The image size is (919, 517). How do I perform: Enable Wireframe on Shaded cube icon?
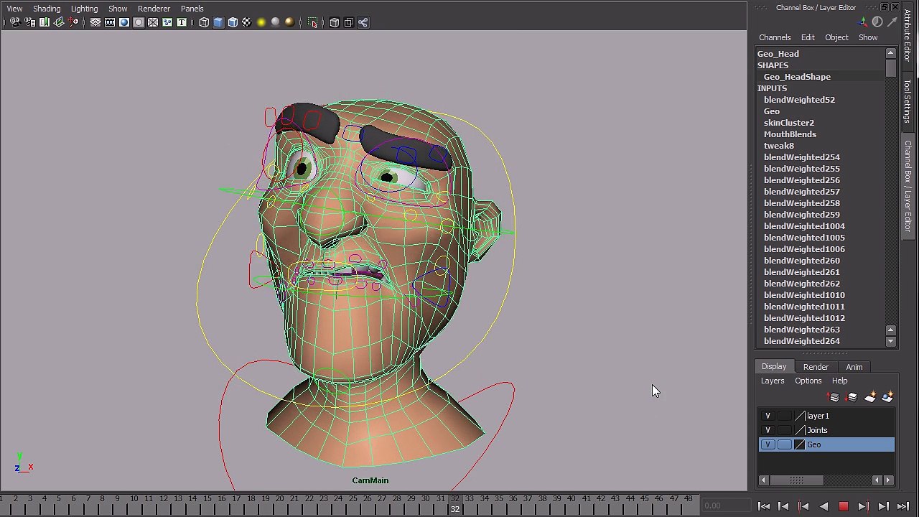[233, 22]
